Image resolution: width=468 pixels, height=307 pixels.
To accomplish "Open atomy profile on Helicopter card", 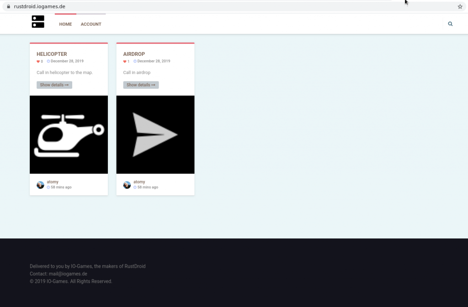I will pos(53,182).
